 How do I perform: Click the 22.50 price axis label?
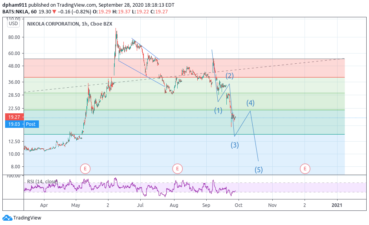15,109
